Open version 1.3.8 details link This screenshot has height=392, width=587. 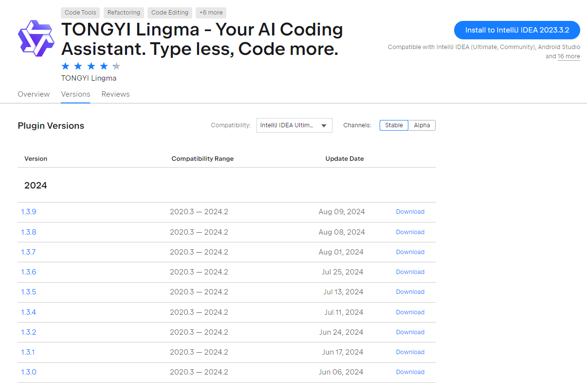(x=28, y=232)
